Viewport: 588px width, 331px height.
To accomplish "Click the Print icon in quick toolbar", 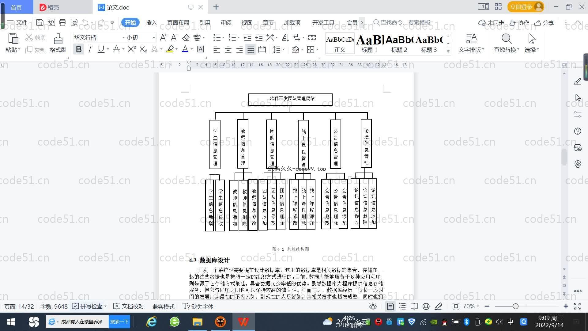I will click(x=62, y=22).
